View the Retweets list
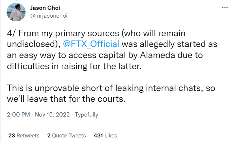Screen dimensions: 238x142 [x=28, y=135]
